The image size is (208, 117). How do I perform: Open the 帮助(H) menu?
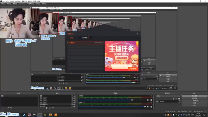click(x=44, y=4)
